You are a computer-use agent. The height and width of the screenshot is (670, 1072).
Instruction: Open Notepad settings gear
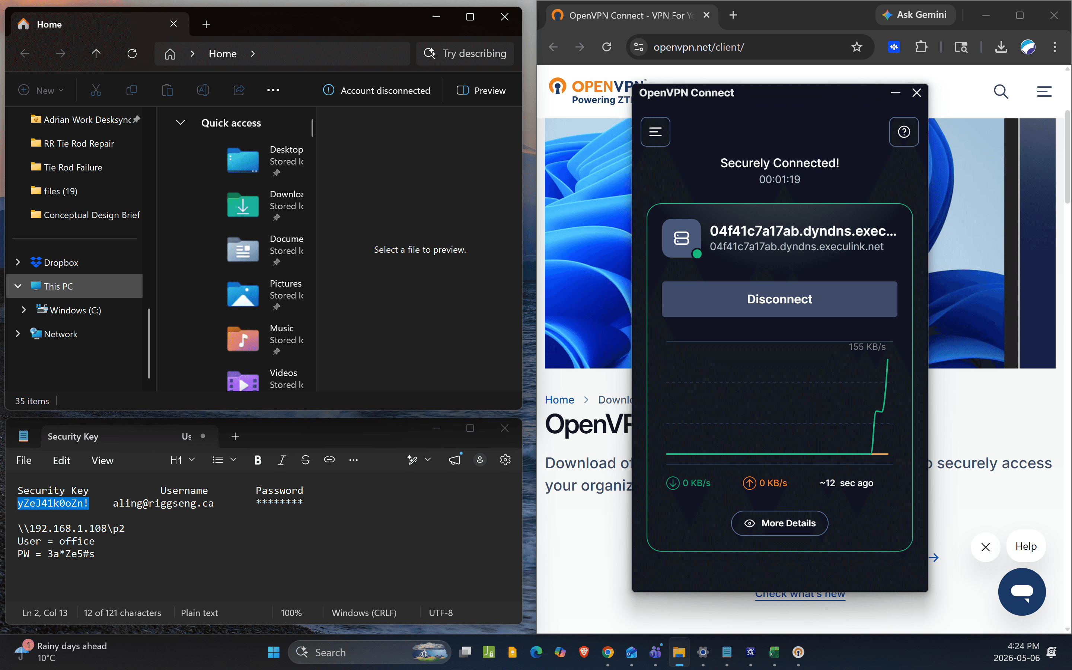coord(505,460)
